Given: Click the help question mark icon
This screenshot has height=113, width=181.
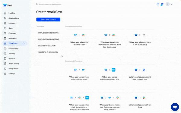Looking at the screenshot, I should pos(158,4).
